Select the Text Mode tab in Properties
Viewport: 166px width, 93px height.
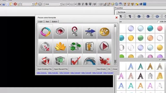click(x=121, y=12)
